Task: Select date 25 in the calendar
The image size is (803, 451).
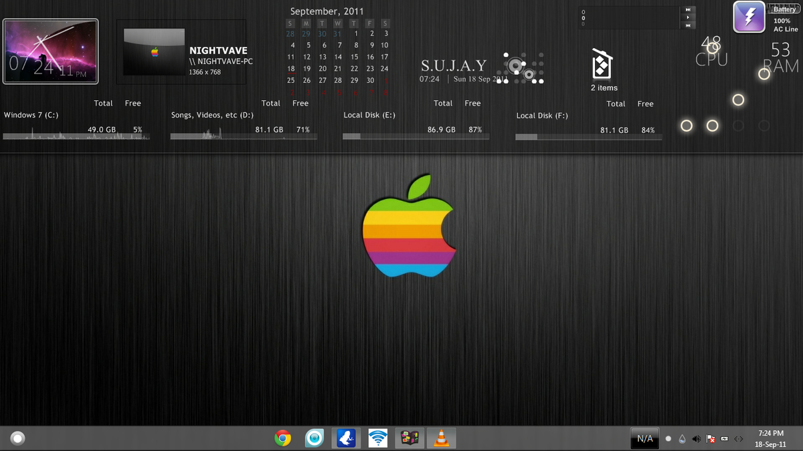Action: [291, 80]
